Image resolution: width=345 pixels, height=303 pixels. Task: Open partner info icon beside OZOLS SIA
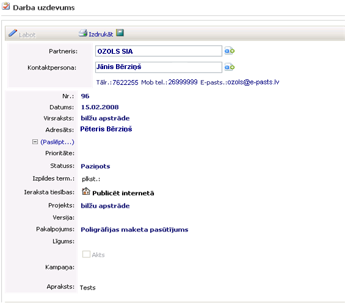230,51
